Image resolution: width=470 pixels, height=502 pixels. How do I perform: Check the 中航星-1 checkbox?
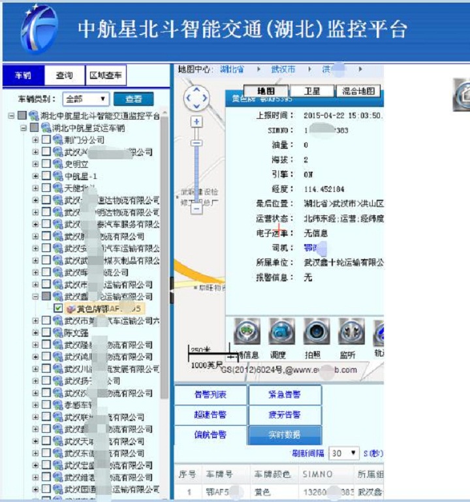pos(46,176)
